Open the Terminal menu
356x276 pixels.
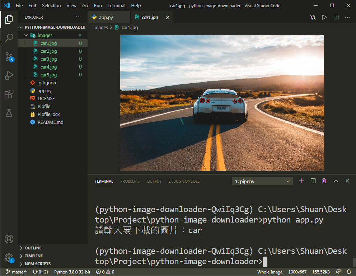click(x=116, y=5)
